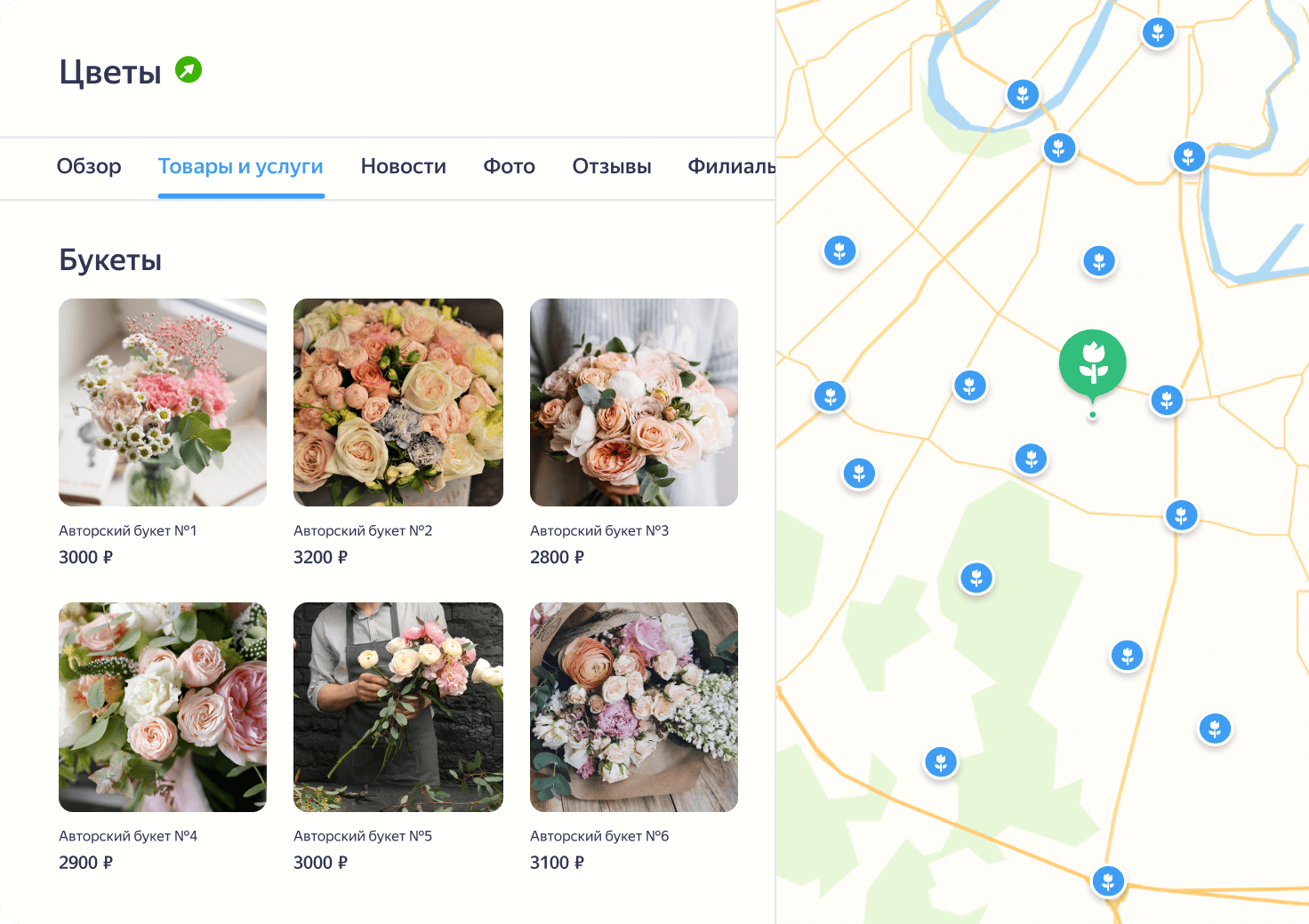
Task: Open the Авторский букет №4 picture
Action: pos(163,707)
